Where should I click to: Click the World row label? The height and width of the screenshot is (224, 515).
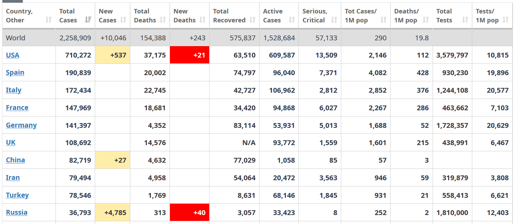click(16, 38)
